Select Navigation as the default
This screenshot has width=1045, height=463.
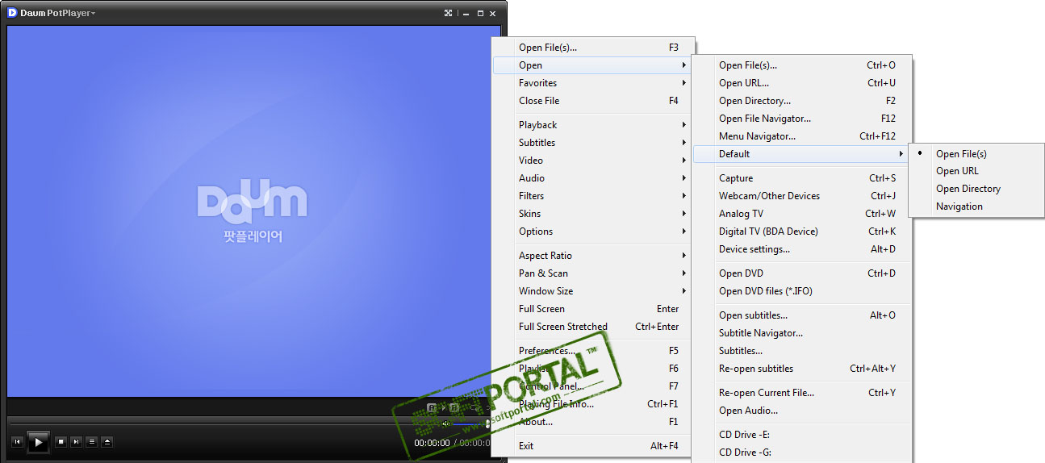click(x=976, y=206)
